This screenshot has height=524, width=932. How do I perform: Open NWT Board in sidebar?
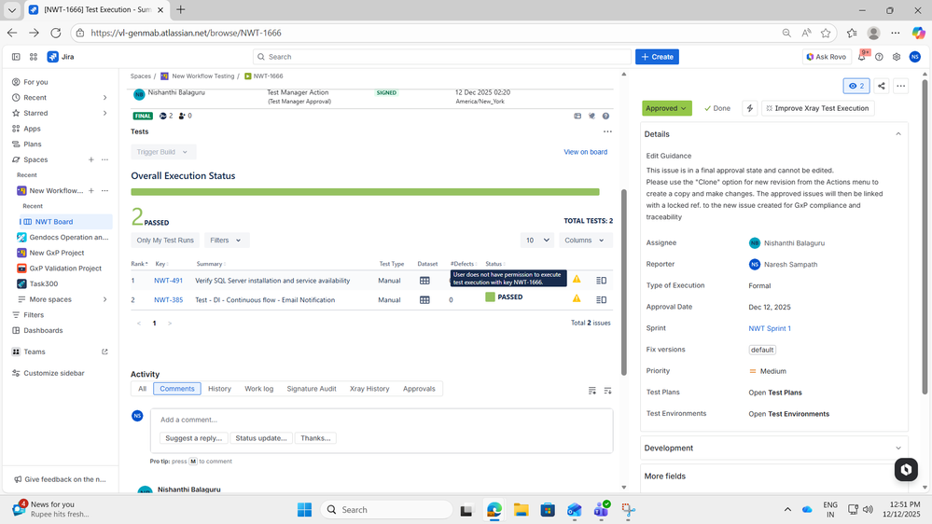pos(65,222)
